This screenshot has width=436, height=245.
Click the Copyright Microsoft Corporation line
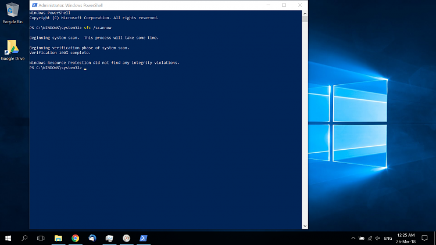click(94, 17)
